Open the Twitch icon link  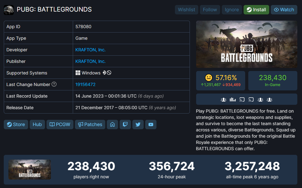tap(125, 124)
